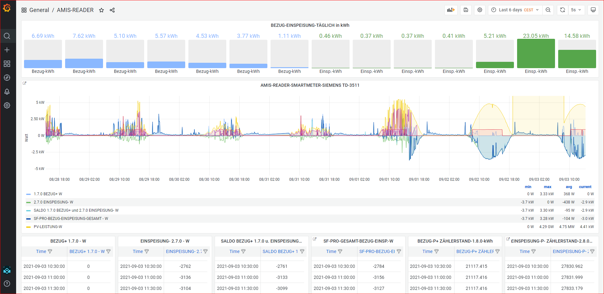Share the dashboard via share icon
The height and width of the screenshot is (294, 604).
tap(112, 10)
